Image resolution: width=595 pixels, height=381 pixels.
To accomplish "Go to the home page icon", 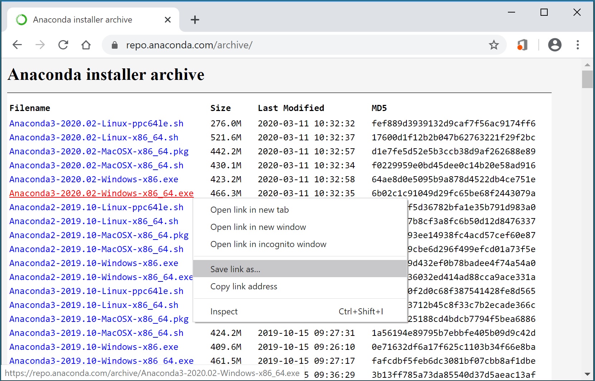I will click(86, 45).
